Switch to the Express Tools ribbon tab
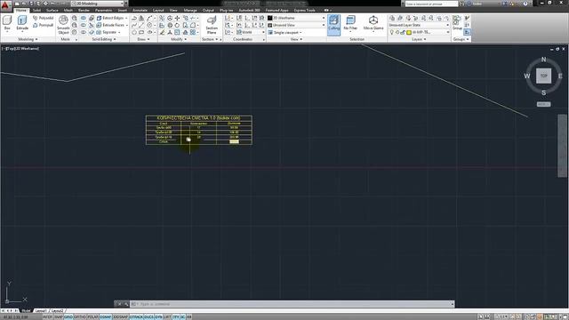Viewport: 569px width, 320px height. click(304, 10)
